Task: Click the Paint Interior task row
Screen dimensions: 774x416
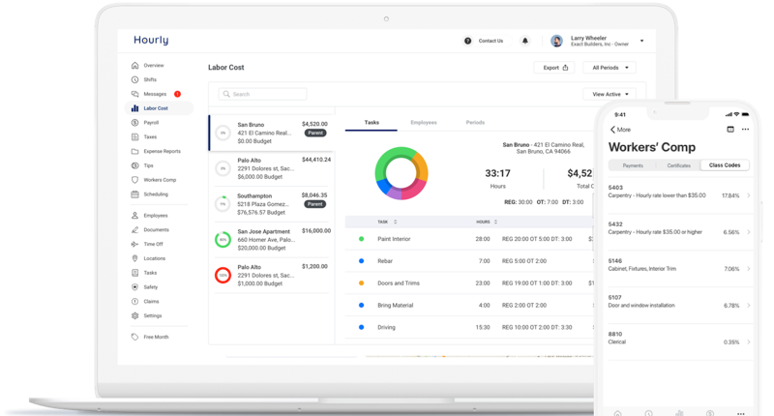Action: [469, 239]
